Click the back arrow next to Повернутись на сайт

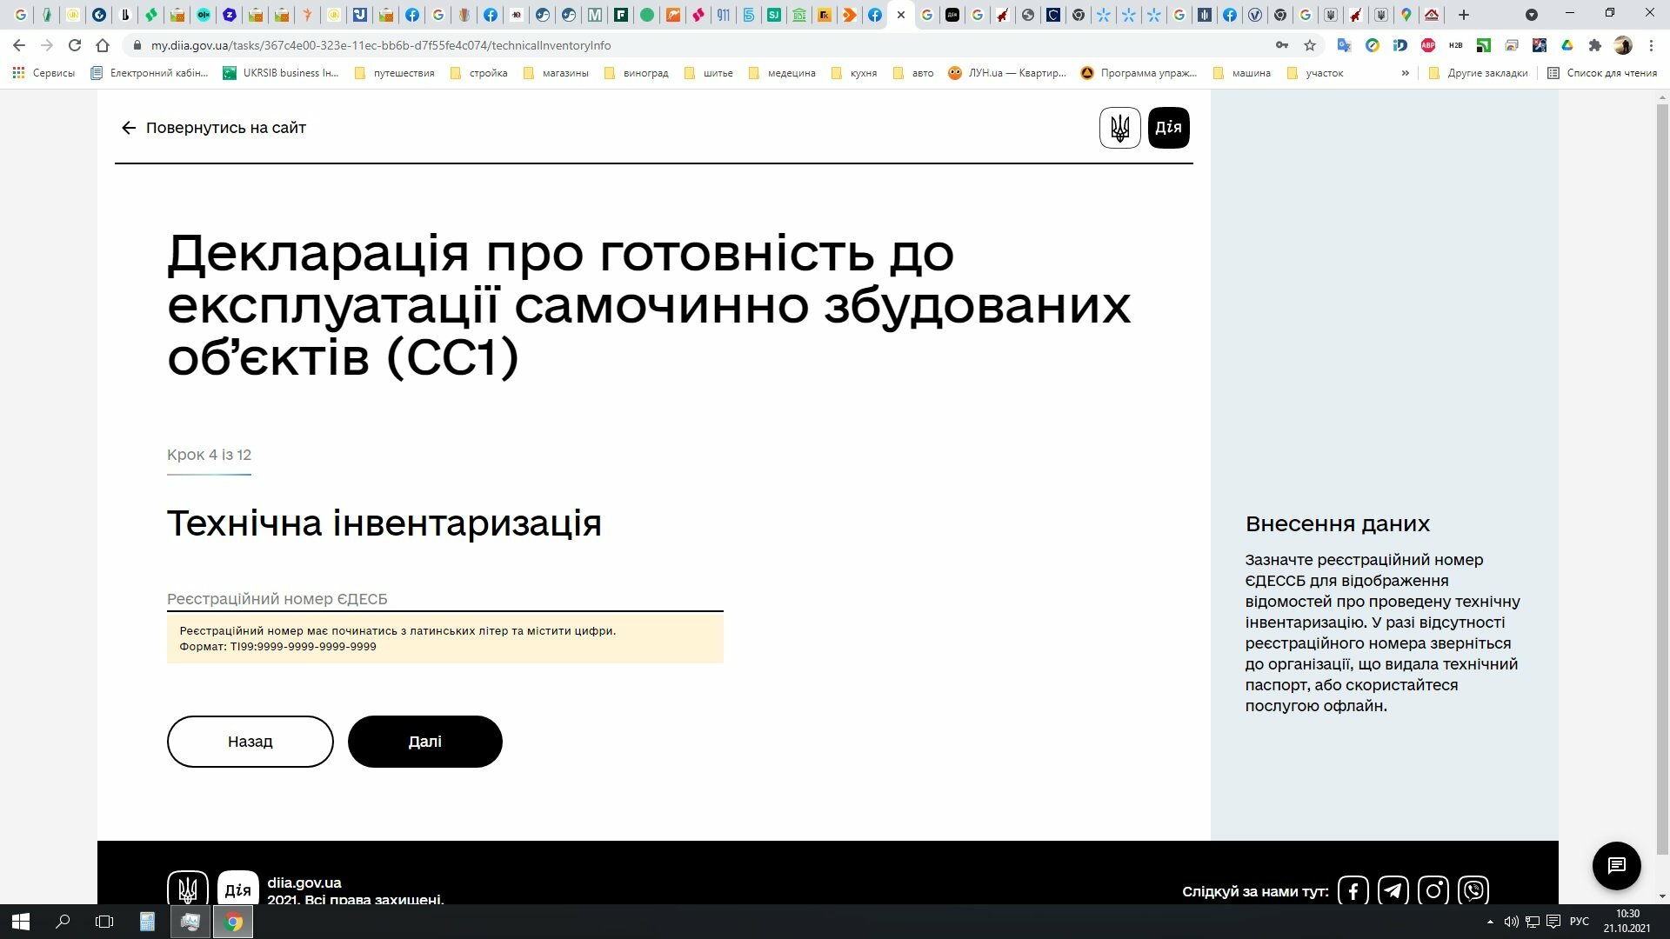(129, 128)
